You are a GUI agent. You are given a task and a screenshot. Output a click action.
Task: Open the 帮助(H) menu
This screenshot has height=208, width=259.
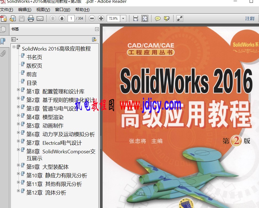82,10
